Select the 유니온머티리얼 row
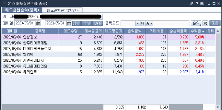The width and height of the screenshot is (222, 110). point(108,66)
